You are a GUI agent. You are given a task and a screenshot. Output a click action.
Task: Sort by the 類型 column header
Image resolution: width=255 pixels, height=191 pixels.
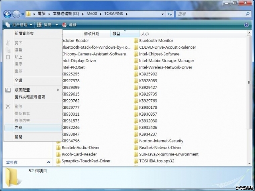pos(125,33)
